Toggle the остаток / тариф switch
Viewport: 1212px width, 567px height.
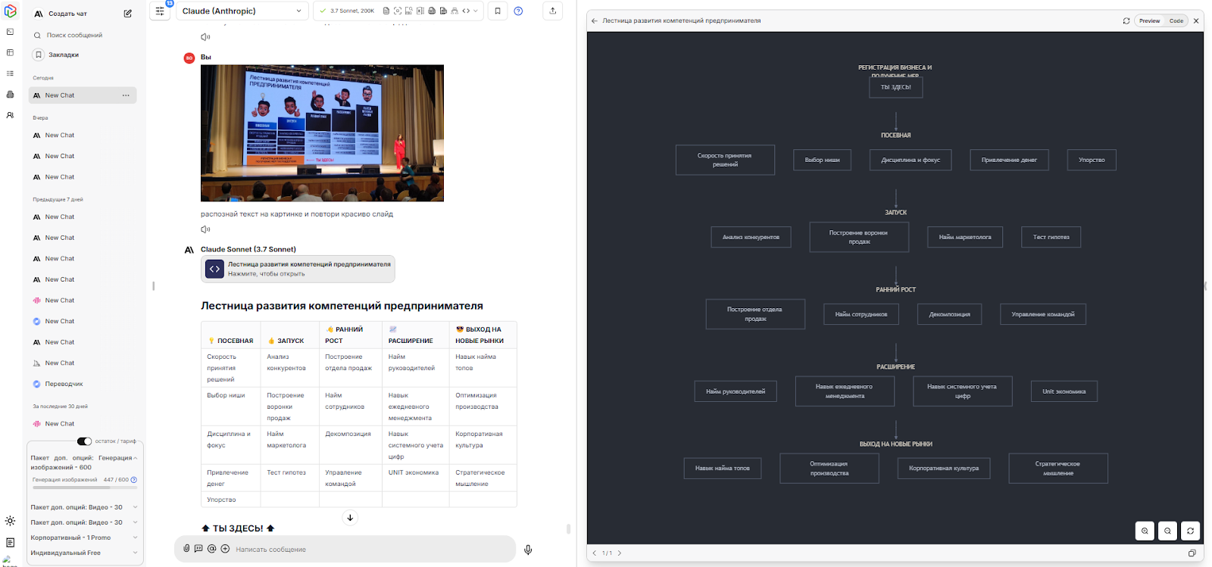coord(84,441)
